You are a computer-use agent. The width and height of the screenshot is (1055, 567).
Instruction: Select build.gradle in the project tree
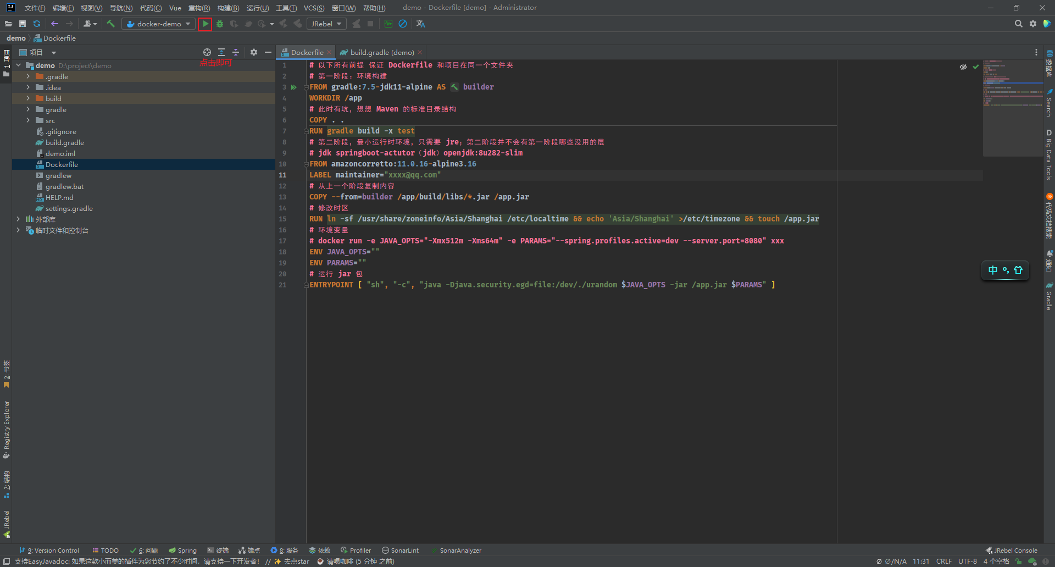(x=64, y=142)
